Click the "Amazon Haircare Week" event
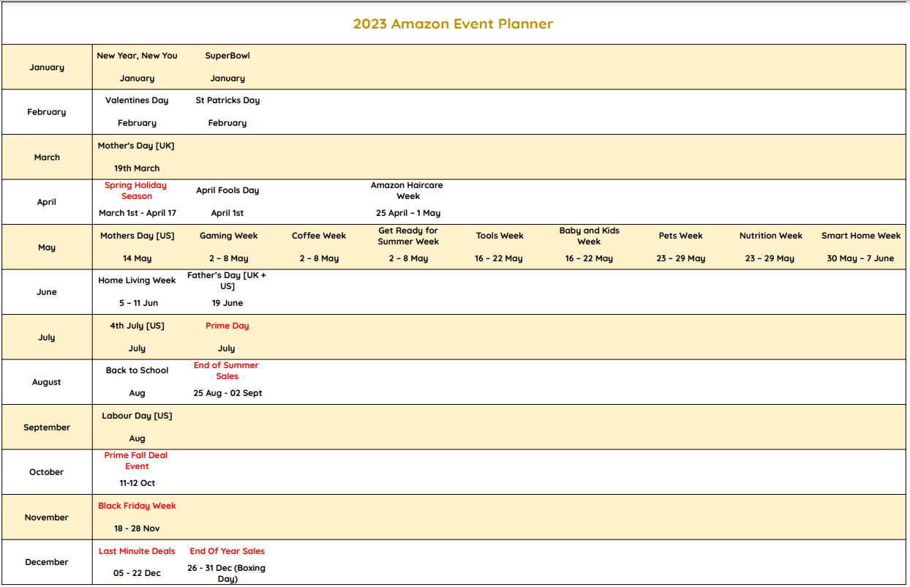Screen dimensions: 910x587 tap(407, 190)
